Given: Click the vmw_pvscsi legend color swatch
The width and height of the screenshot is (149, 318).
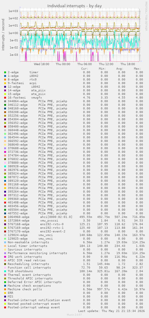Looking at the screenshot, I should 5,220.
